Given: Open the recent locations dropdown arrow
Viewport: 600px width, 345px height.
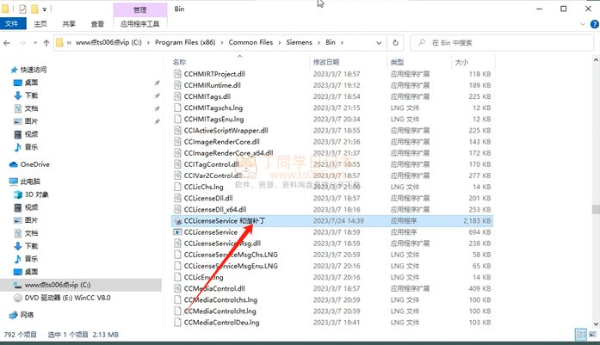Looking at the screenshot, I should click(x=35, y=43).
